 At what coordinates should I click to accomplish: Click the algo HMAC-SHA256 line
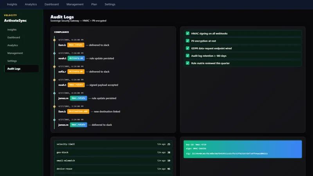[196, 149]
